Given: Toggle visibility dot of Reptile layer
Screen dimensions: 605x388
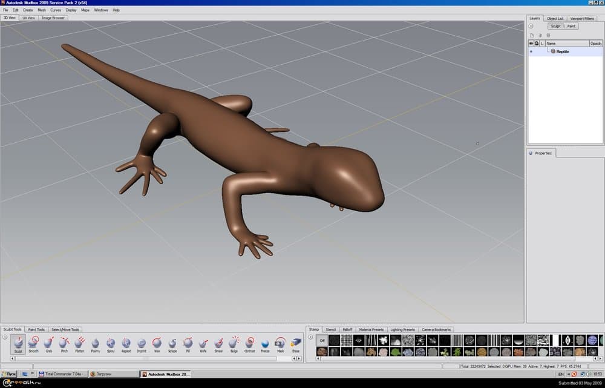Looking at the screenshot, I should coord(531,52).
